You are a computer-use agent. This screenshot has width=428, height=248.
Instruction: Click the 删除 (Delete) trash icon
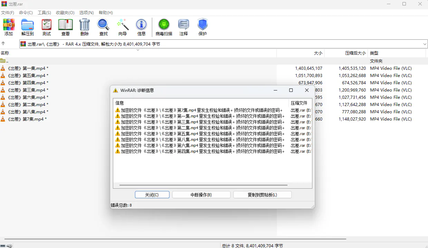coord(85,27)
